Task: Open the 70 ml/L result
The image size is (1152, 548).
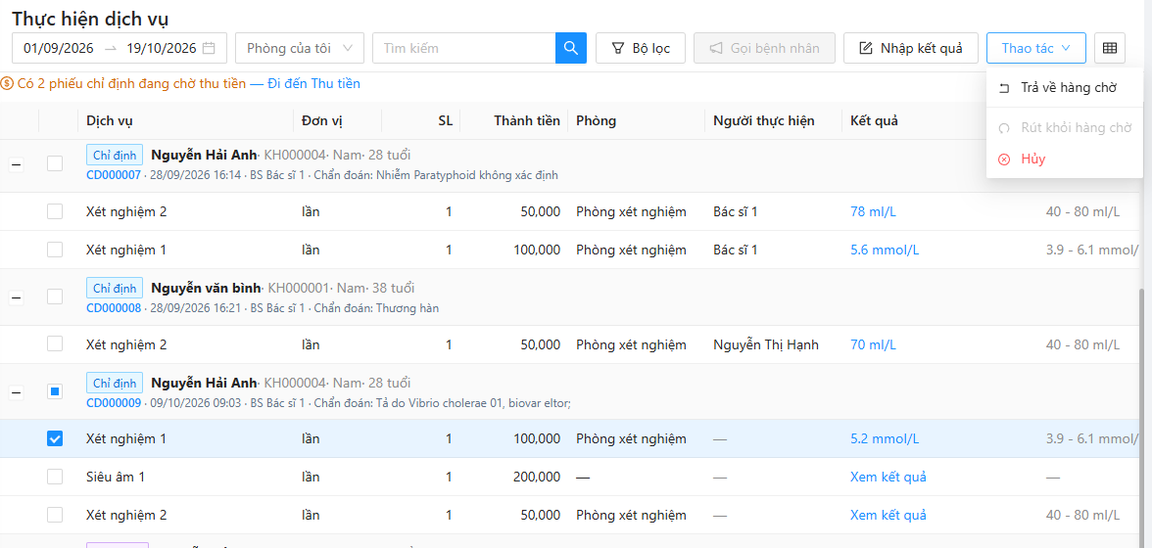Action: [874, 344]
